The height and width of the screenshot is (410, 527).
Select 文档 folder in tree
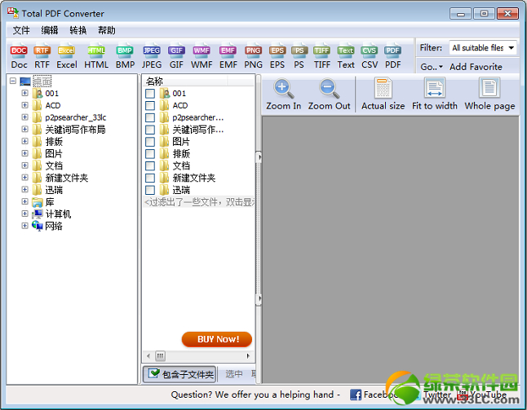click(x=54, y=165)
